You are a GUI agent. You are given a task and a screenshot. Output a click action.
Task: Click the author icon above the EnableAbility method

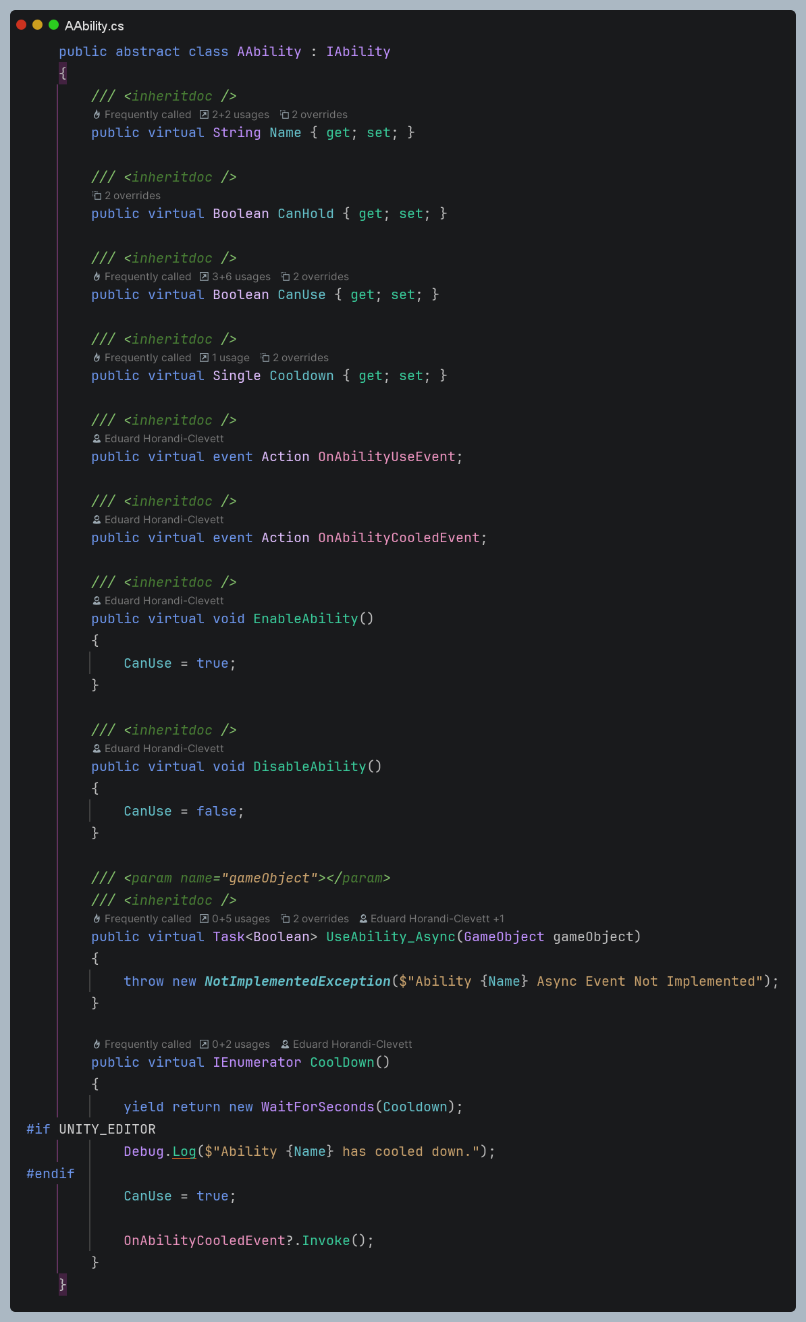97,601
